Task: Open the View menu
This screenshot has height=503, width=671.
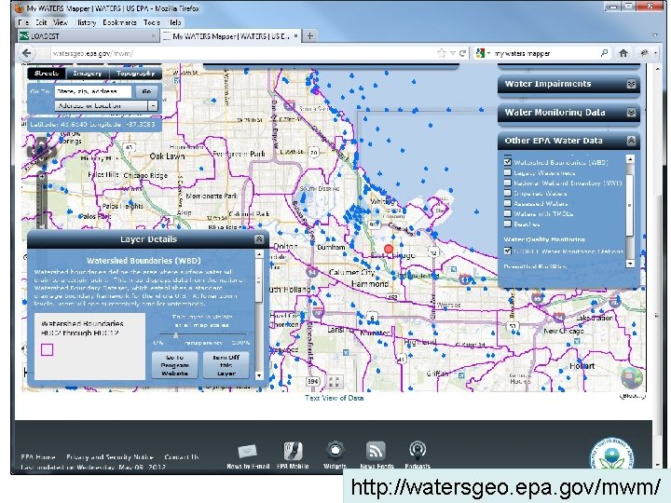Action: (x=61, y=22)
